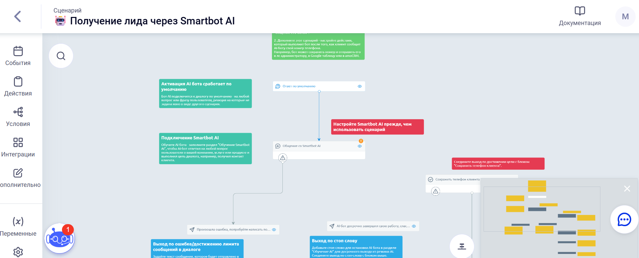Viewport: 639px width, 258px height.
Task: Open the canvas search magnifier
Action: tap(61, 56)
